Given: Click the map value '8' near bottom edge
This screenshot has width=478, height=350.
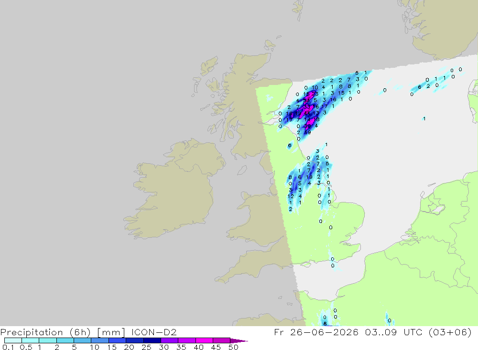Looking at the screenshot, I should [x=325, y=323].
